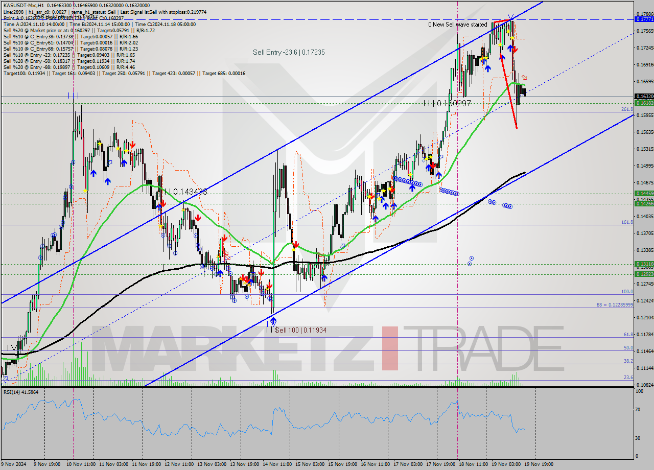Click the RSI scale value 30

point(639,438)
